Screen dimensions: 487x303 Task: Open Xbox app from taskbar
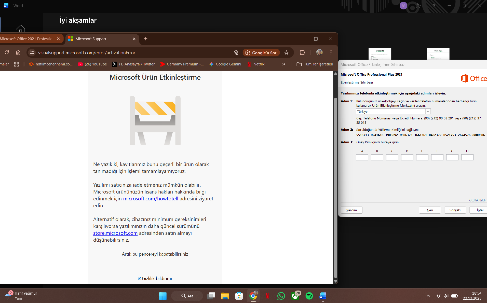pyautogui.click(x=295, y=296)
